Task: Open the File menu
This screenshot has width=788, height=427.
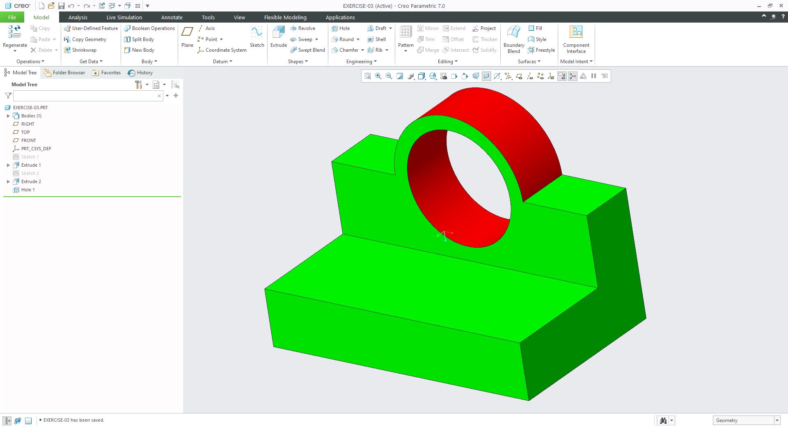Action: point(12,17)
